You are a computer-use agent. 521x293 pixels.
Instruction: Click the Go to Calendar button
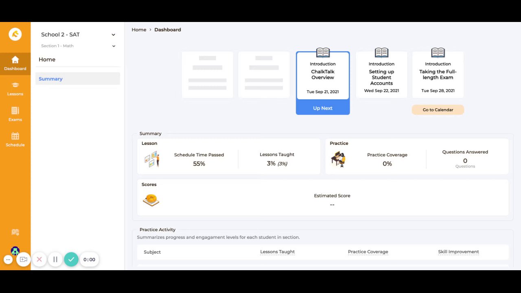(x=438, y=109)
